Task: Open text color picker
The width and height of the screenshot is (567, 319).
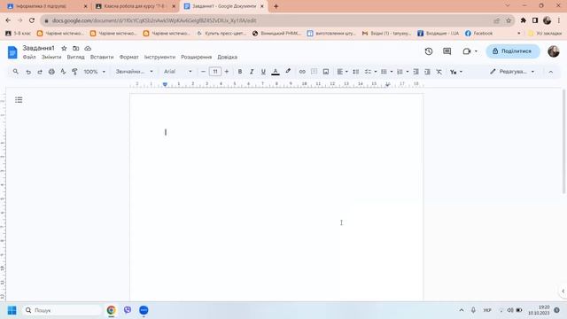Action: pyautogui.click(x=276, y=72)
